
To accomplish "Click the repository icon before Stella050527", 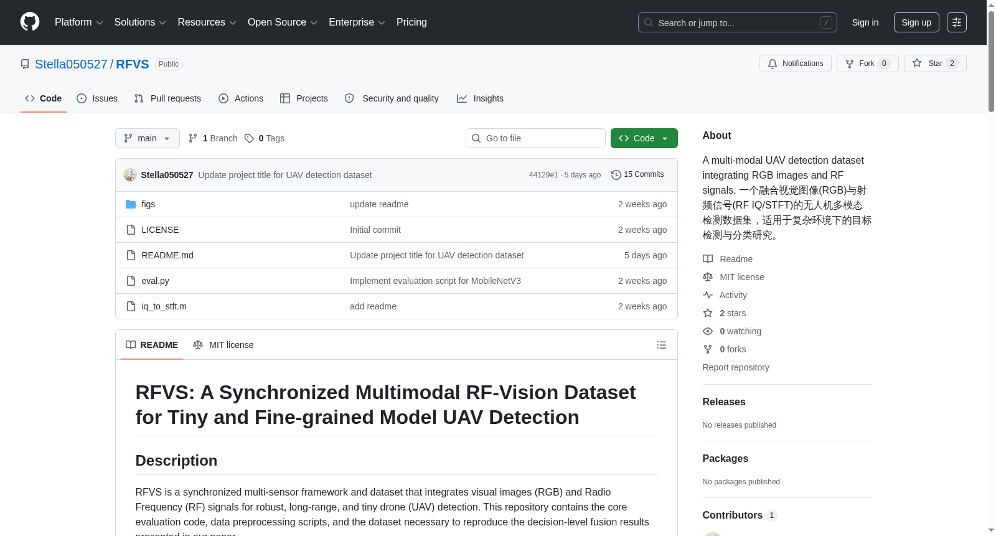I will (25, 64).
